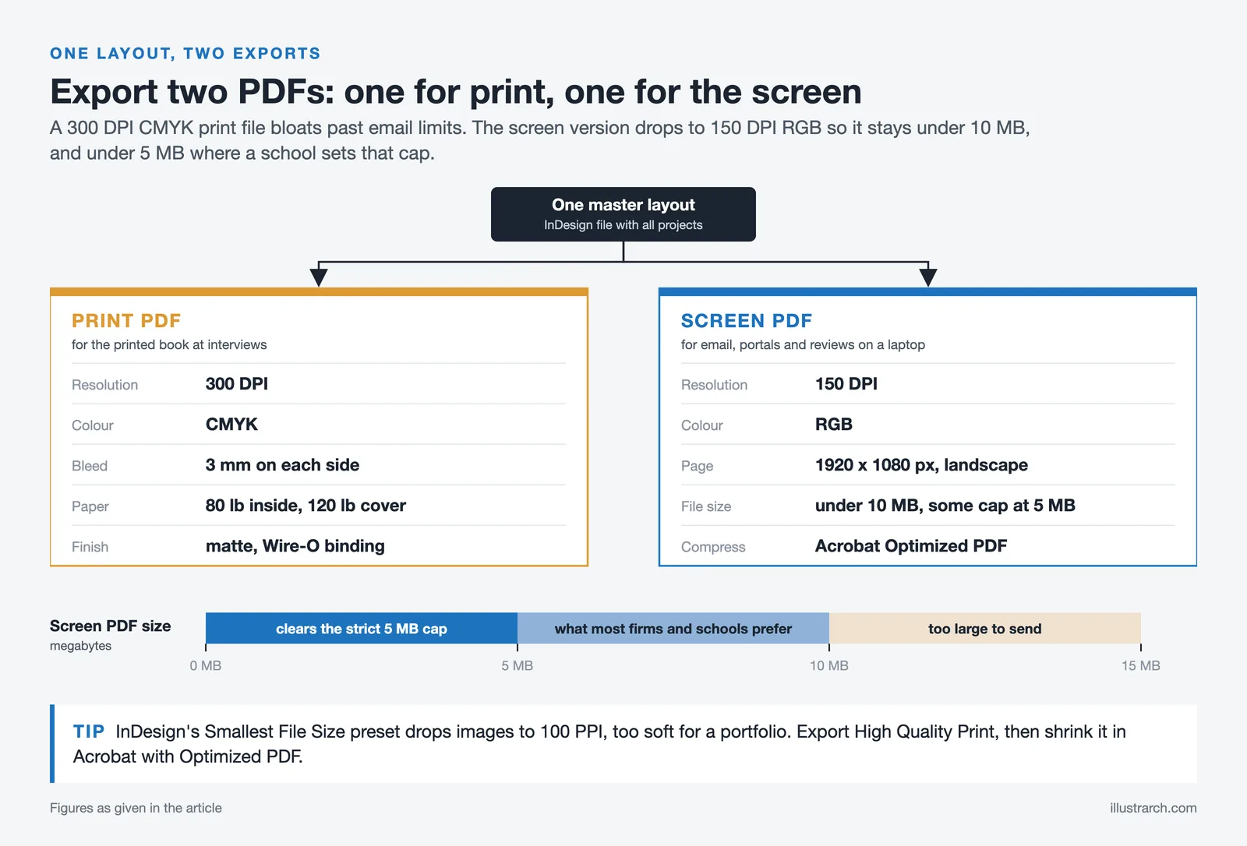Click the '15 MB' axis label
The image size is (1247, 846).
(1141, 666)
